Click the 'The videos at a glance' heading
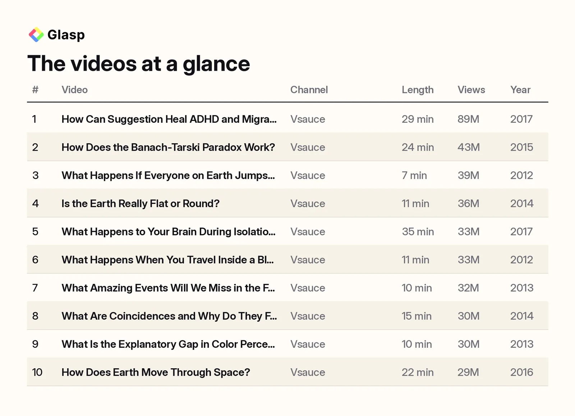Viewport: 575px width, 416px height. point(139,64)
